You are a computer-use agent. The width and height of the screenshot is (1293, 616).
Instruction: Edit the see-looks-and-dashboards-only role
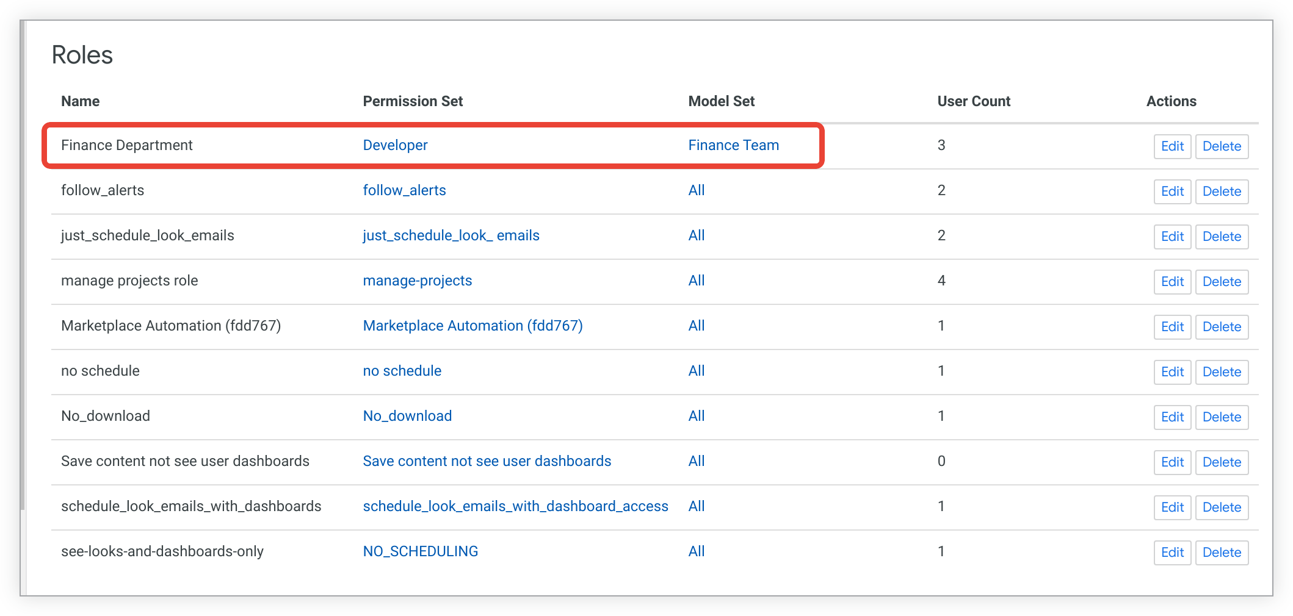[1172, 553]
